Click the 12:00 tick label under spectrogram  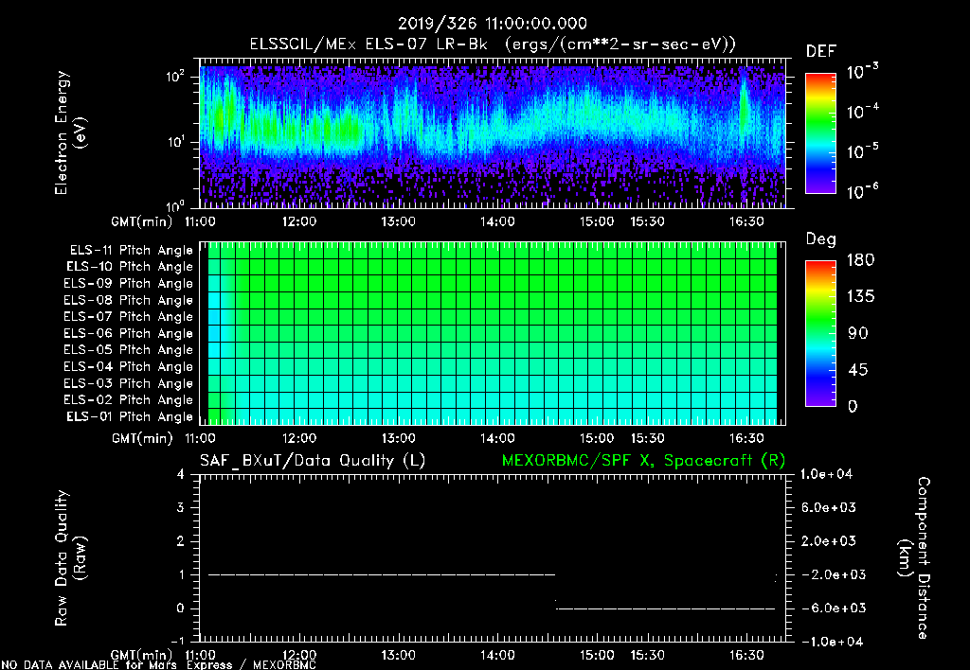click(x=298, y=221)
